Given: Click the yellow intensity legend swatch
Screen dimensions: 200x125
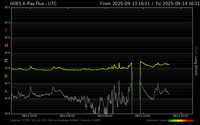Looking at the screenshot, I should click(x=178, y=120).
